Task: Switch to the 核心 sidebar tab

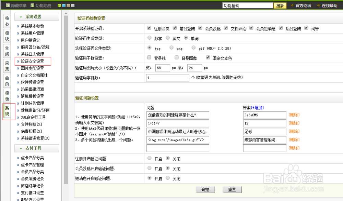Action: pyautogui.click(x=7, y=22)
